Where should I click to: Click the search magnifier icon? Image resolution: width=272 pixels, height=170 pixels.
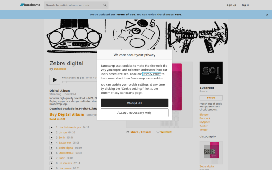(x=105, y=5)
